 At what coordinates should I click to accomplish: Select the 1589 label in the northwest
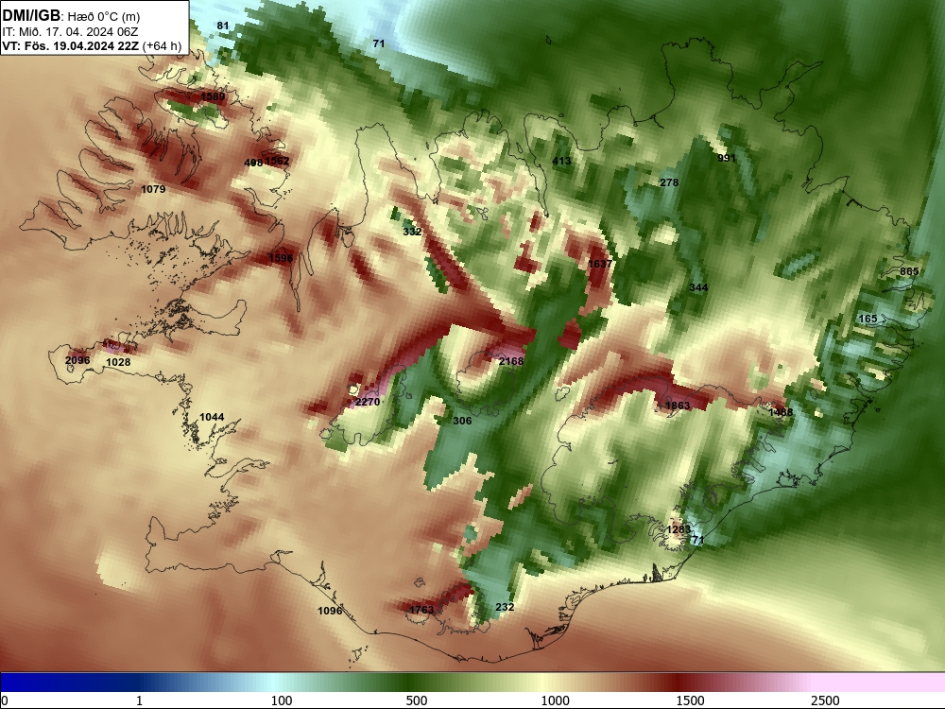pyautogui.click(x=213, y=96)
